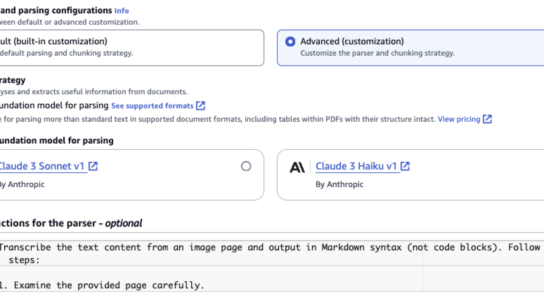Select the Claude 3 Sonnet v1 radio button
544x306 pixels.
[x=246, y=166]
